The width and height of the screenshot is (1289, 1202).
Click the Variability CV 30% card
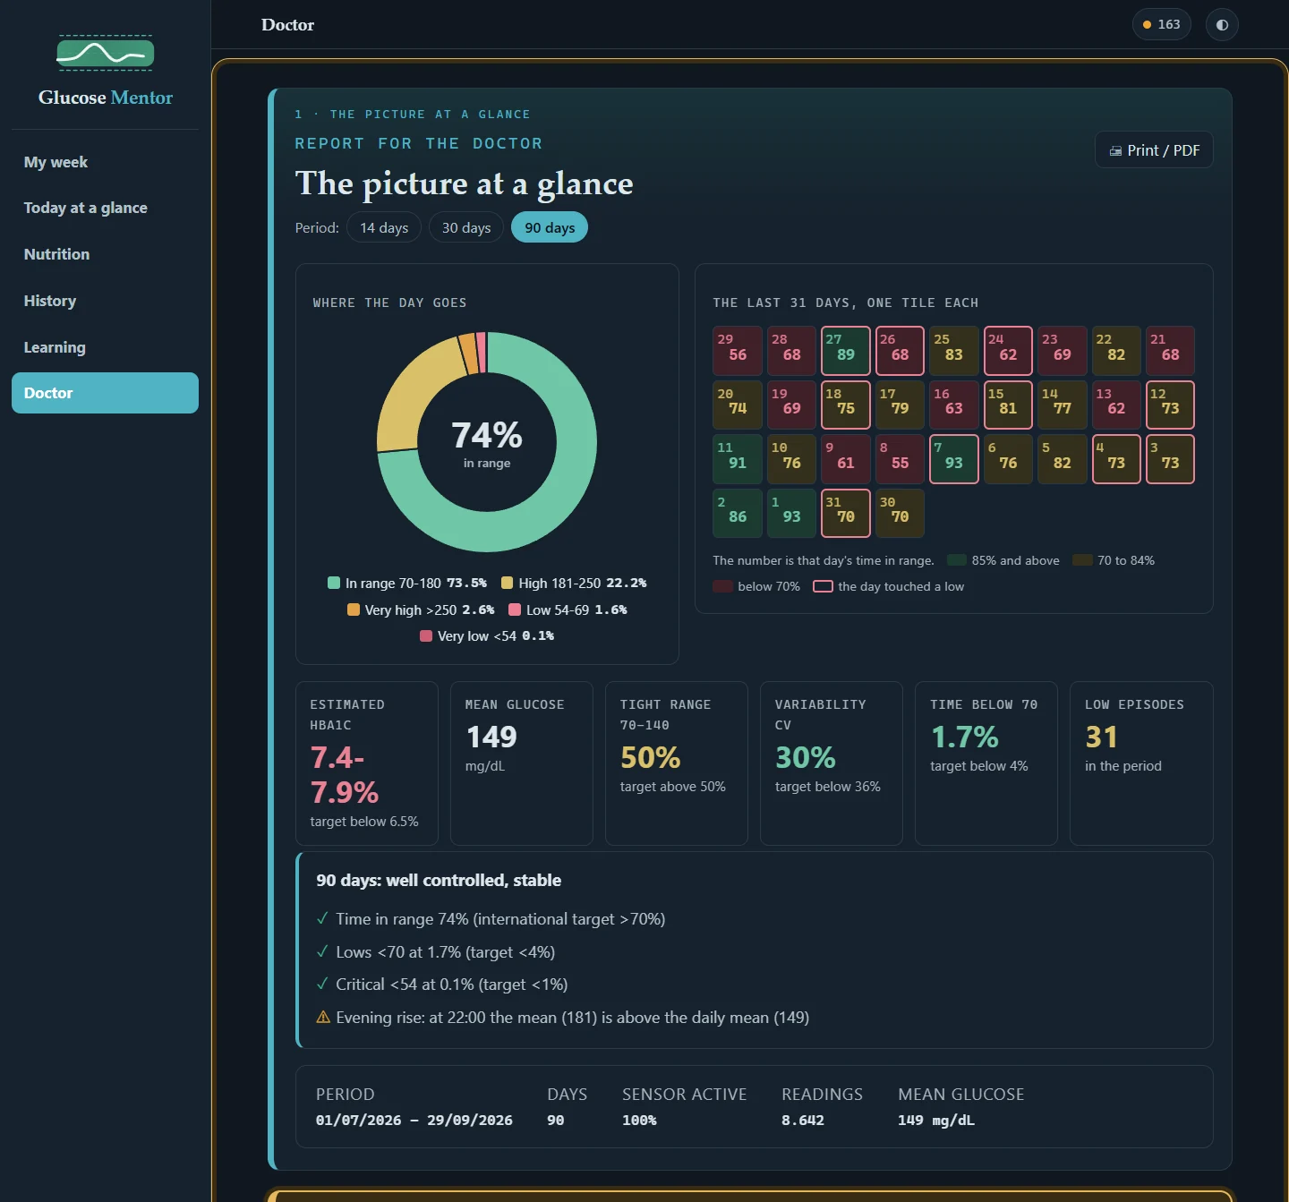point(832,763)
